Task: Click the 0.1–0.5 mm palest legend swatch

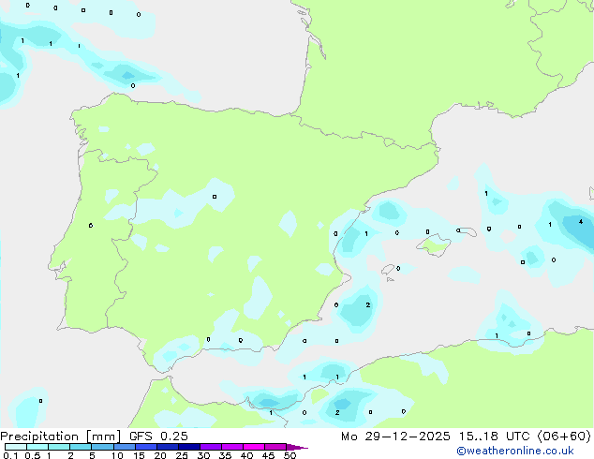Action: click(16, 447)
